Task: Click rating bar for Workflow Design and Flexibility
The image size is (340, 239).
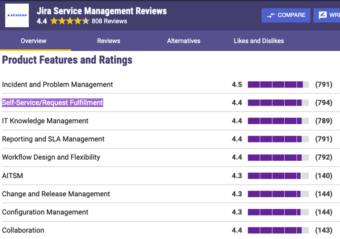Action: [278, 157]
